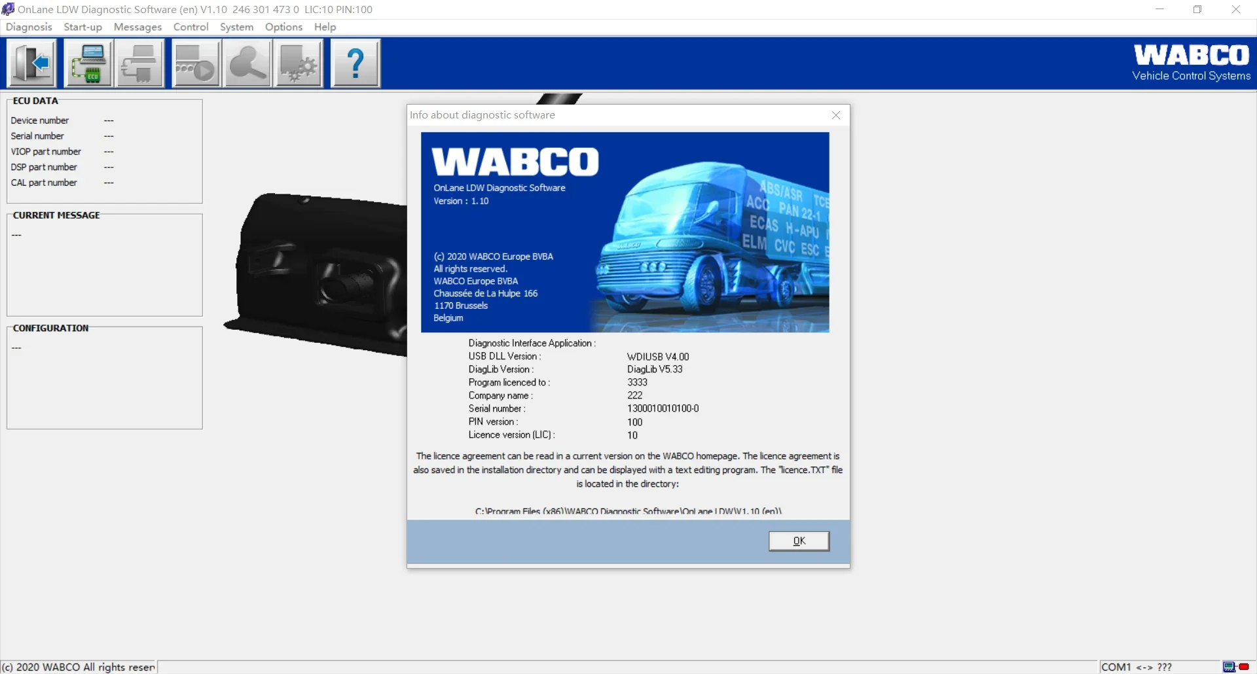Screen dimensions: 1257x674
Task: Click the exit application door icon
Action: coord(31,63)
